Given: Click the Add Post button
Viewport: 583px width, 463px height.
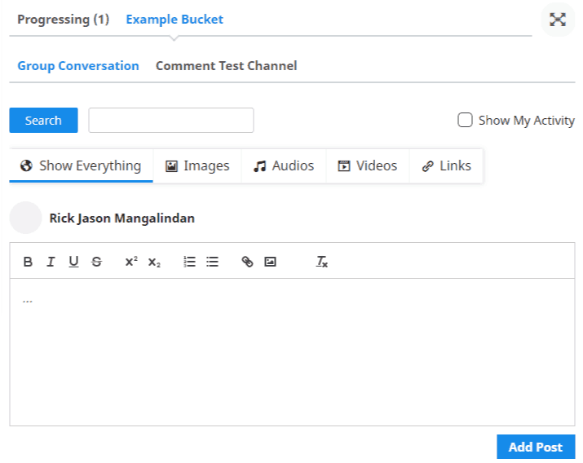Looking at the screenshot, I should 536,447.
